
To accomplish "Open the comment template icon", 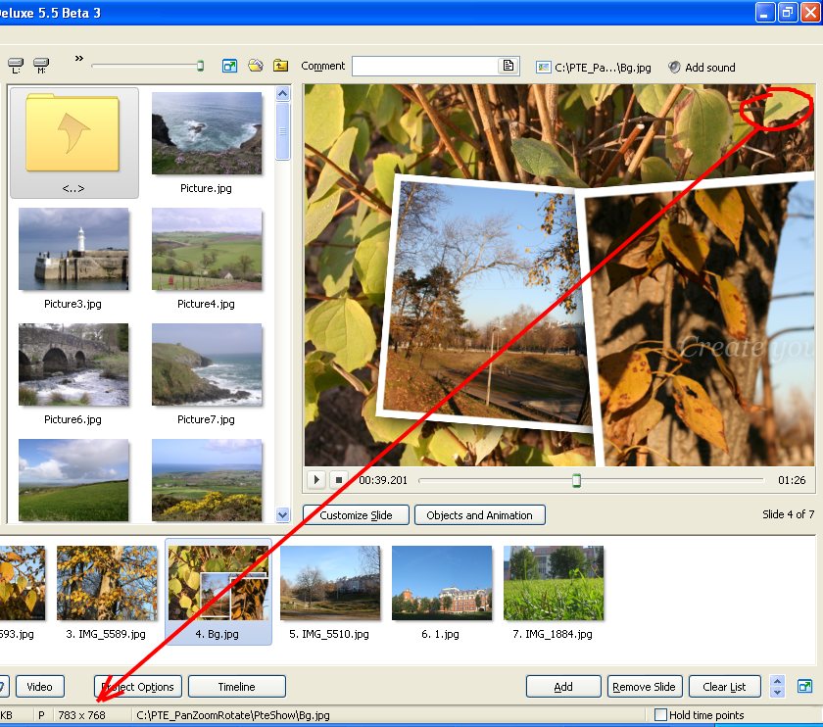I will click(x=508, y=66).
